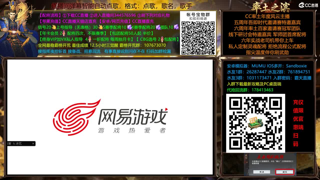Click the dialog message about CC直播 redirect
320x180 pixels.
coord(272,162)
